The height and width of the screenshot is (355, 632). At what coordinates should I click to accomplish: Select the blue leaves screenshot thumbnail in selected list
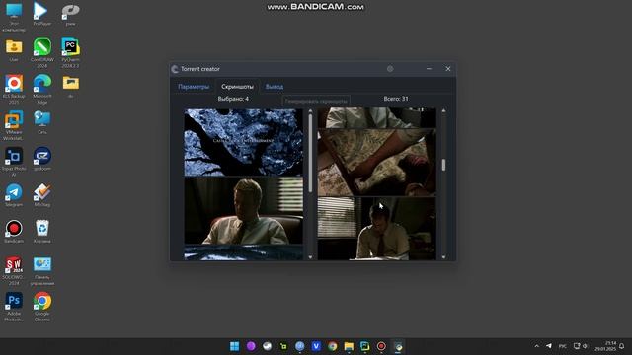coord(244,142)
